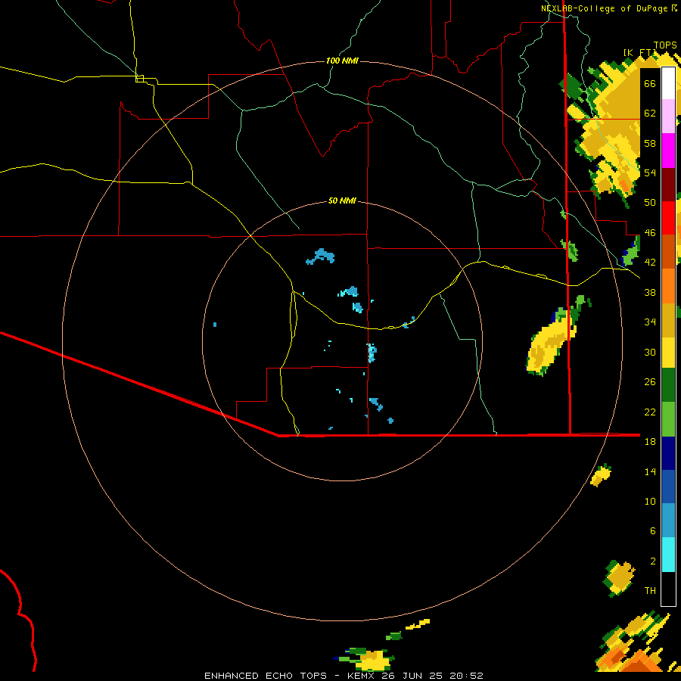Screen dimensions: 681x681
Task: Click the light green legend swatch
Action: (x=668, y=419)
